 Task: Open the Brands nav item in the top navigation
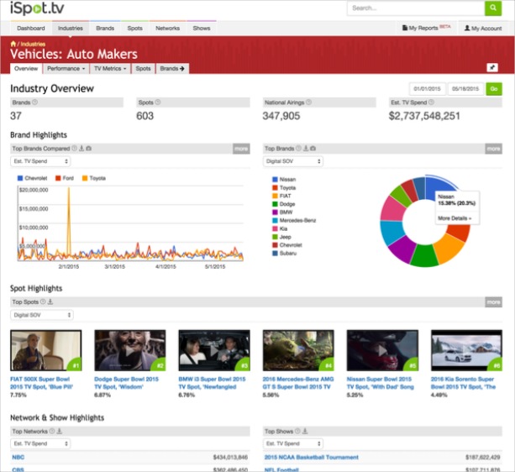(105, 29)
